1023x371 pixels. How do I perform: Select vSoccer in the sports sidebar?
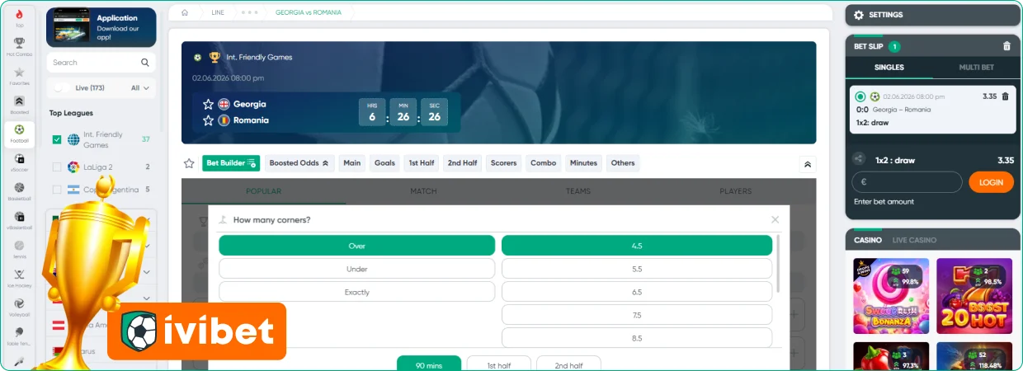click(19, 158)
